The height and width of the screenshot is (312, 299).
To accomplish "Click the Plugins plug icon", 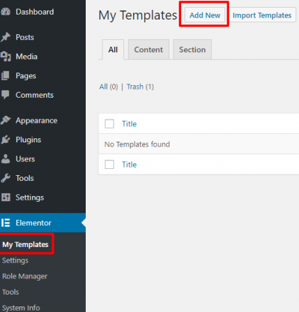I will click(6, 140).
